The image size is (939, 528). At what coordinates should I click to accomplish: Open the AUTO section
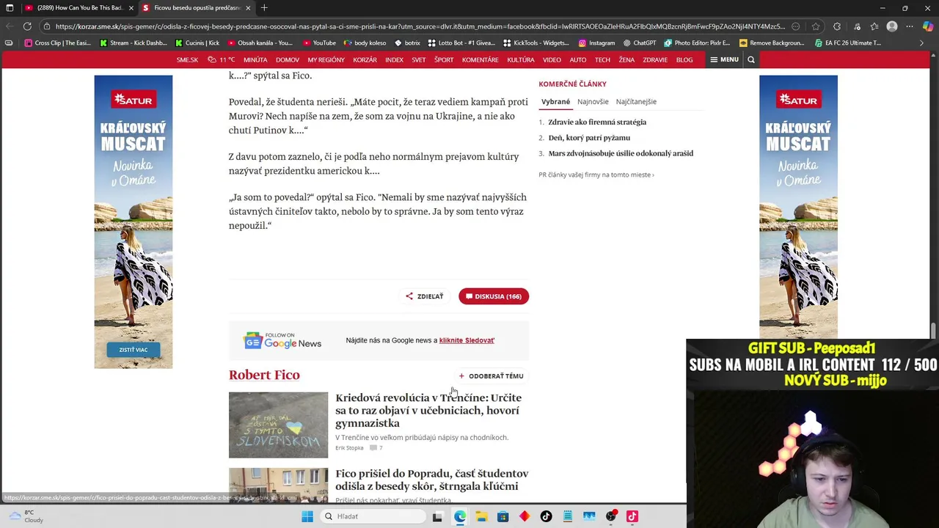pos(578,59)
